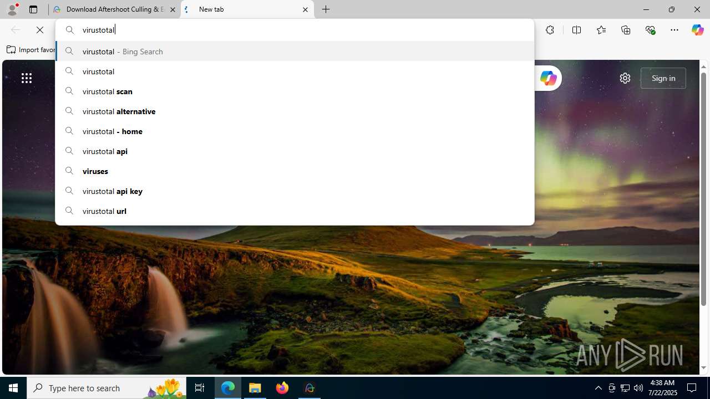The height and width of the screenshot is (399, 710).
Task: Select virustotal - Bing Search suggestion
Action: 295,51
